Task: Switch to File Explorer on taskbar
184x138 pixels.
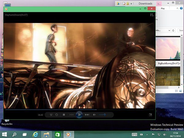Action: [47, 135]
